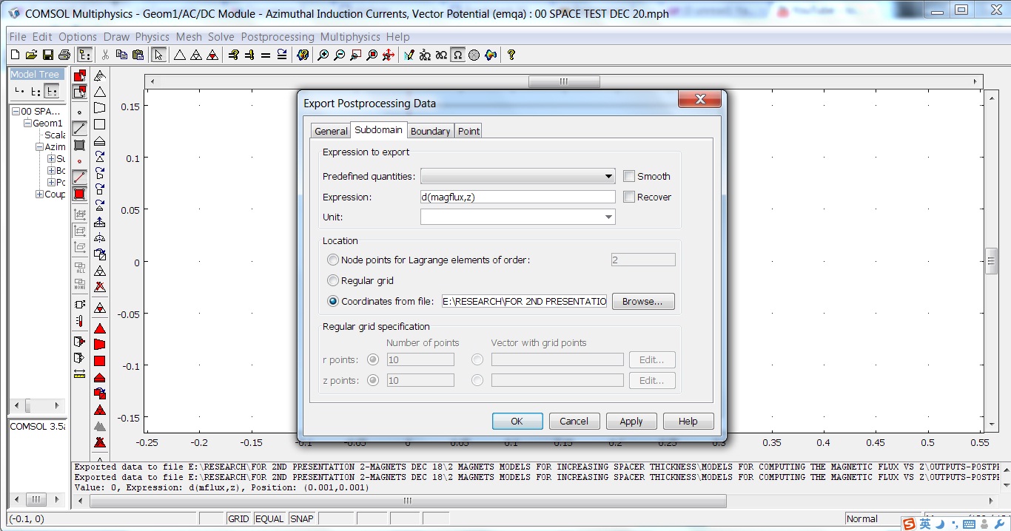The width and height of the screenshot is (1011, 531).
Task: Open the Unit dropdown list
Action: (x=608, y=217)
